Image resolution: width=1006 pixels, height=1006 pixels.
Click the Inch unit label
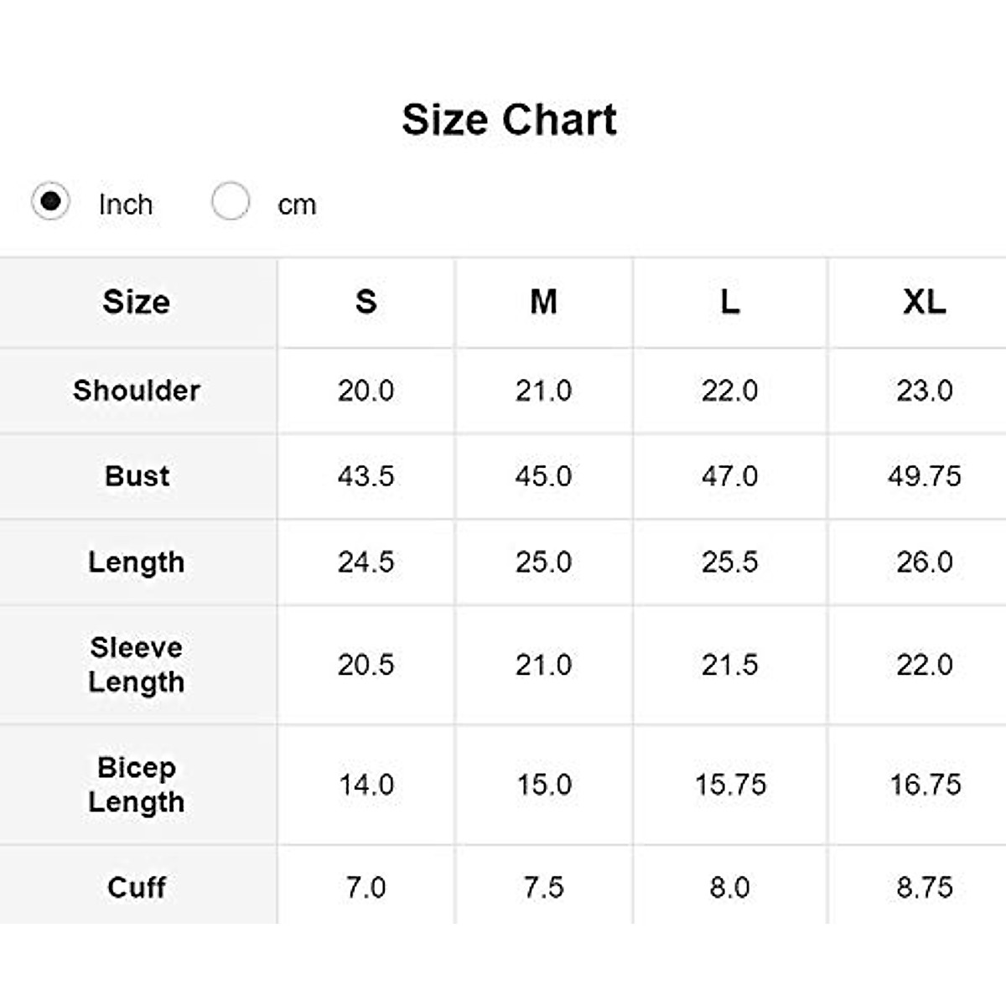point(126,205)
